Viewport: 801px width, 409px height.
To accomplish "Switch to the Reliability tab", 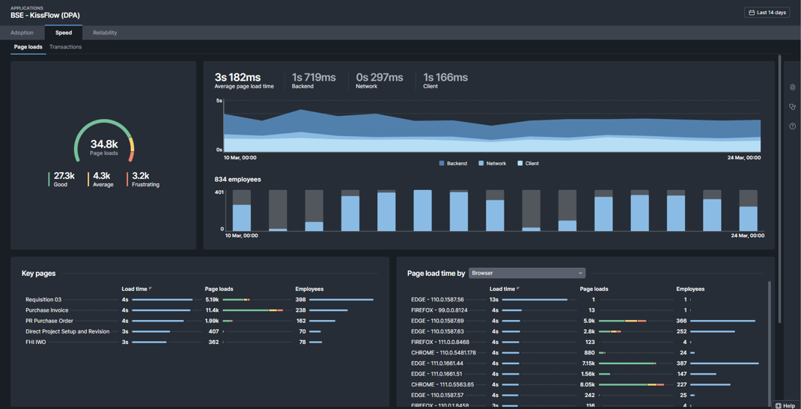I will point(105,33).
